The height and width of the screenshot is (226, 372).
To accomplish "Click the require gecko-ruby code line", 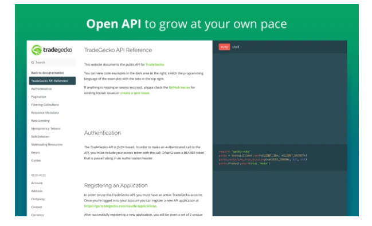I will pyautogui.click(x=234, y=152).
